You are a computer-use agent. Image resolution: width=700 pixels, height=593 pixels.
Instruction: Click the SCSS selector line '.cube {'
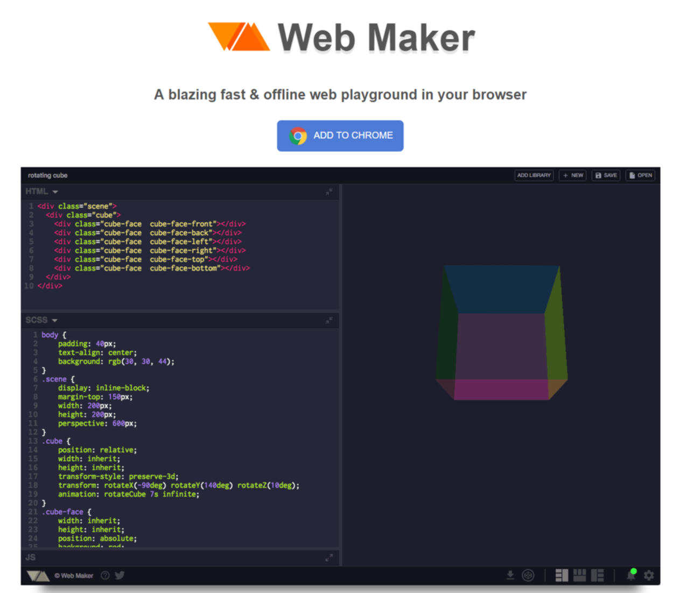point(56,441)
